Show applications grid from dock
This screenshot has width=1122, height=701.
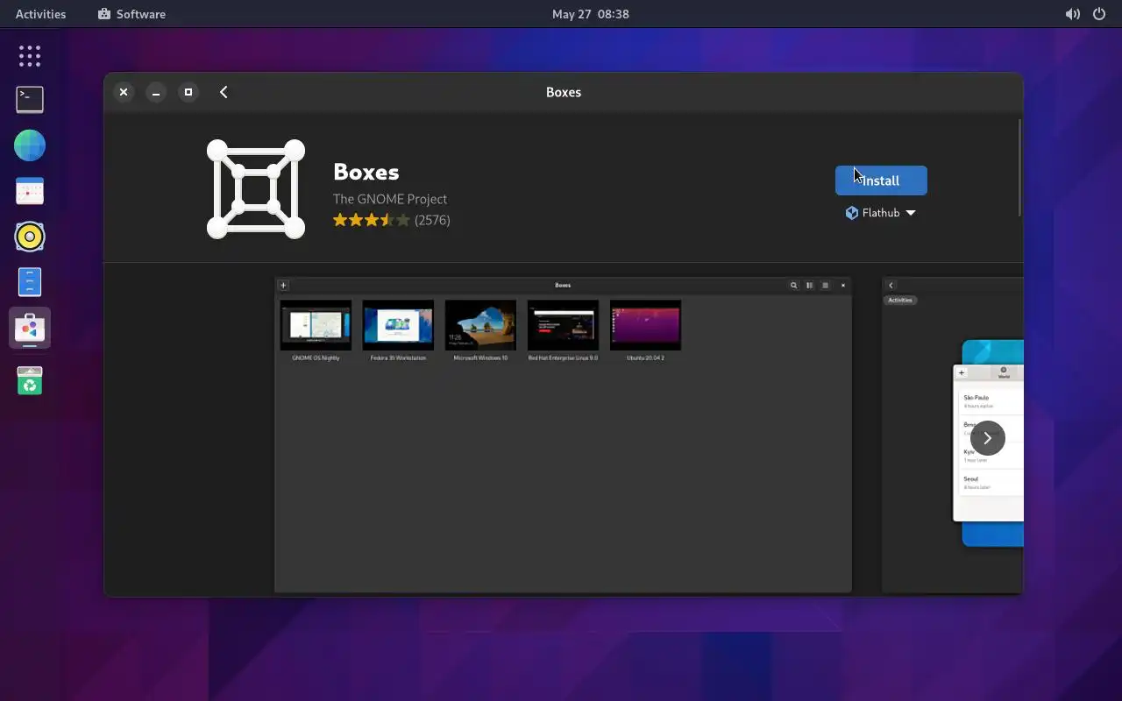[x=30, y=56]
